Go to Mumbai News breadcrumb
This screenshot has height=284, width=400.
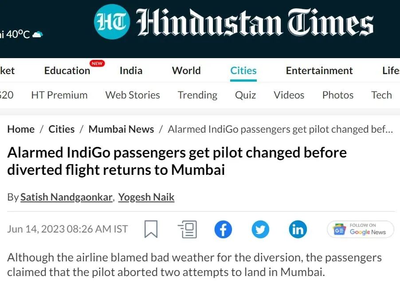121,129
